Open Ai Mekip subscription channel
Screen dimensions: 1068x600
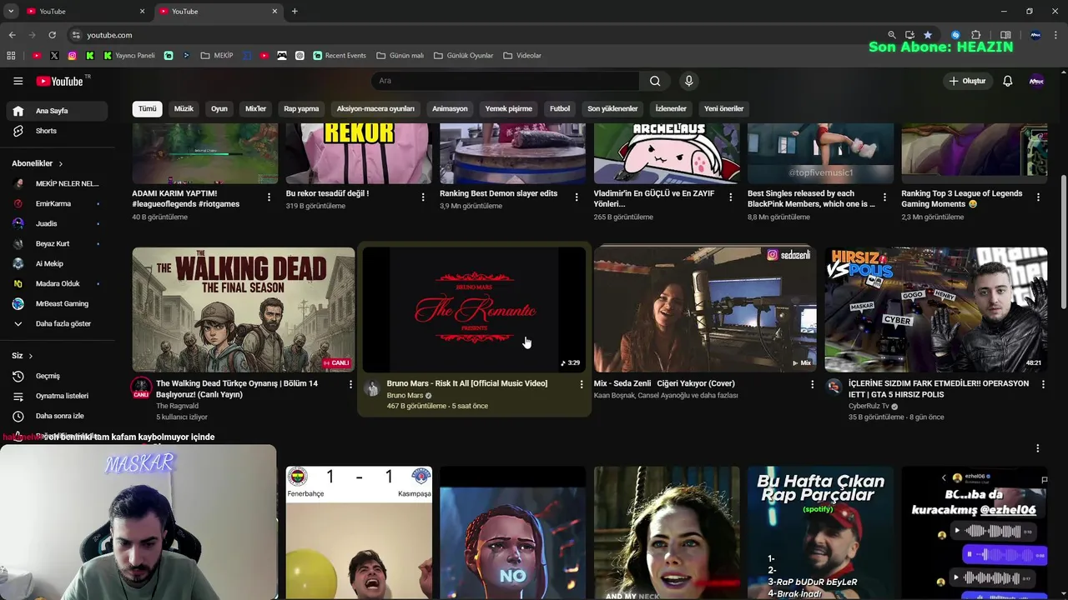tap(55, 263)
